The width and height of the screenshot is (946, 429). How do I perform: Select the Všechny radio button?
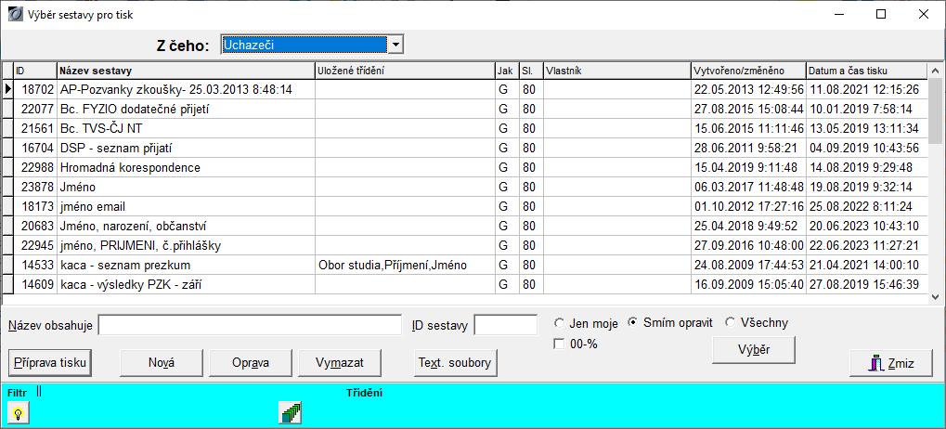click(x=730, y=323)
